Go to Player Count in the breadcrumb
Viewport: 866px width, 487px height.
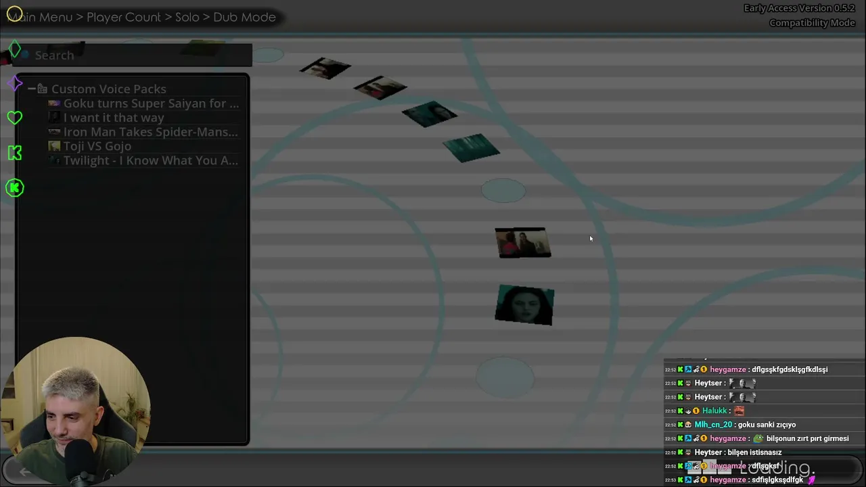pos(124,17)
